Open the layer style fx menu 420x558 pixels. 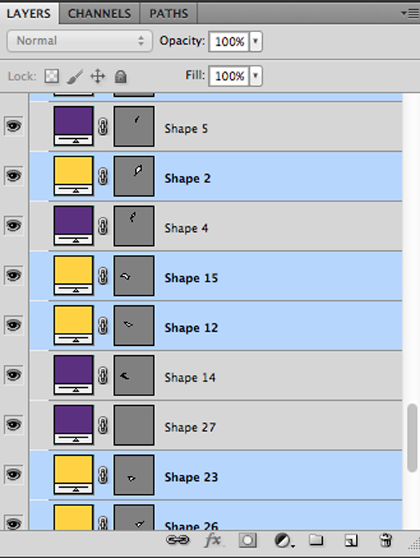(x=213, y=540)
